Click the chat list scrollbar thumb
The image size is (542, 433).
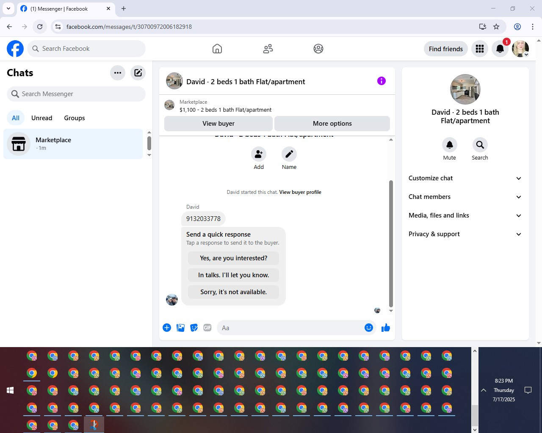point(149,143)
